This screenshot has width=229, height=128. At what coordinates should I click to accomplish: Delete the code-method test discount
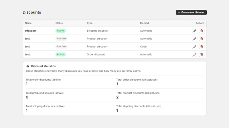[x=202, y=46]
